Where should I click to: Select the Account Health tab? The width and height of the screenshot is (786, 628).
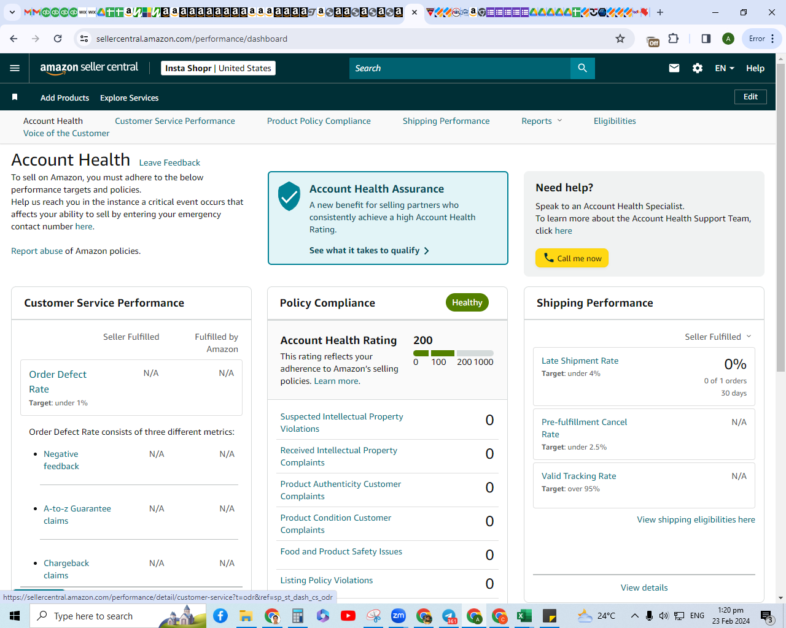tap(53, 121)
